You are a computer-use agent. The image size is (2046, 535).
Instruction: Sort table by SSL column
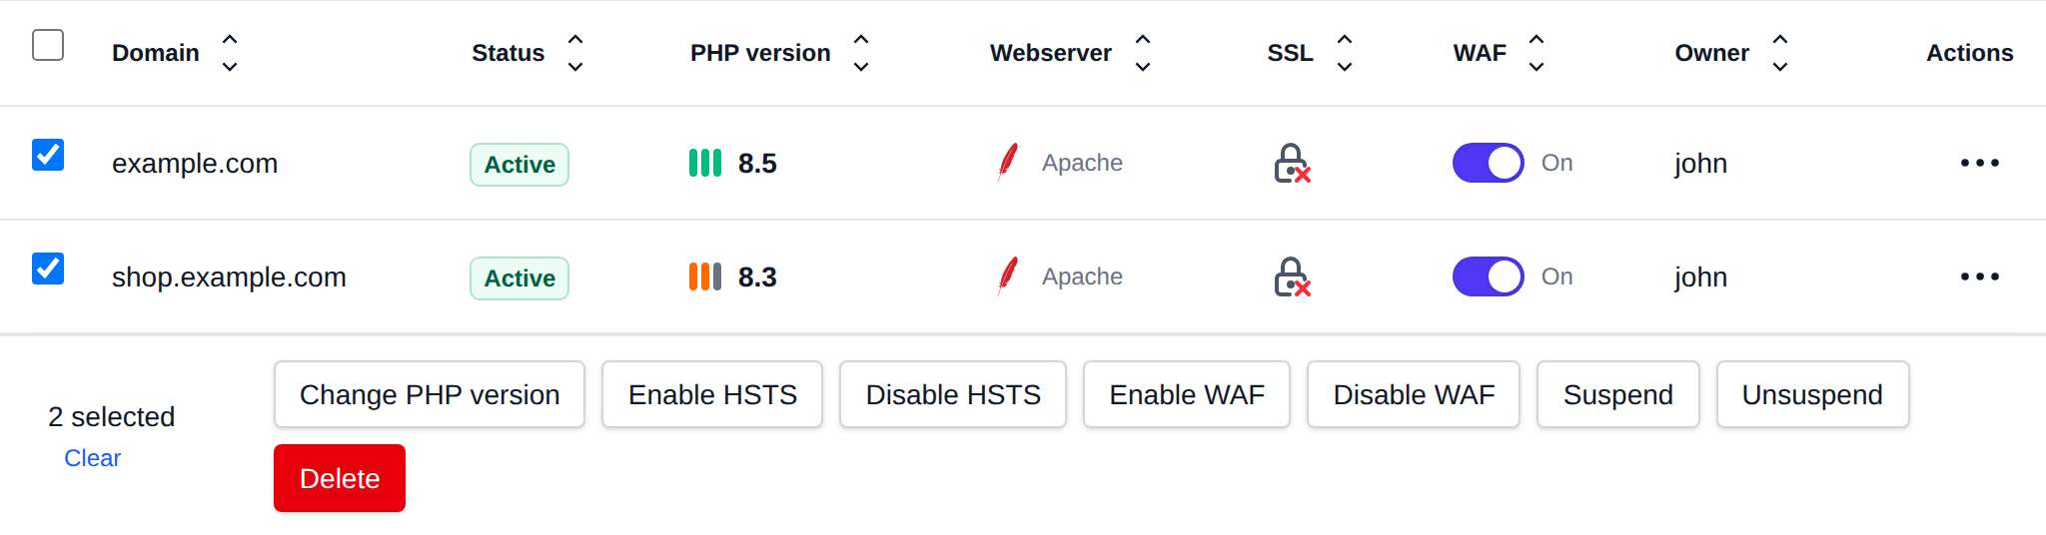(1345, 53)
